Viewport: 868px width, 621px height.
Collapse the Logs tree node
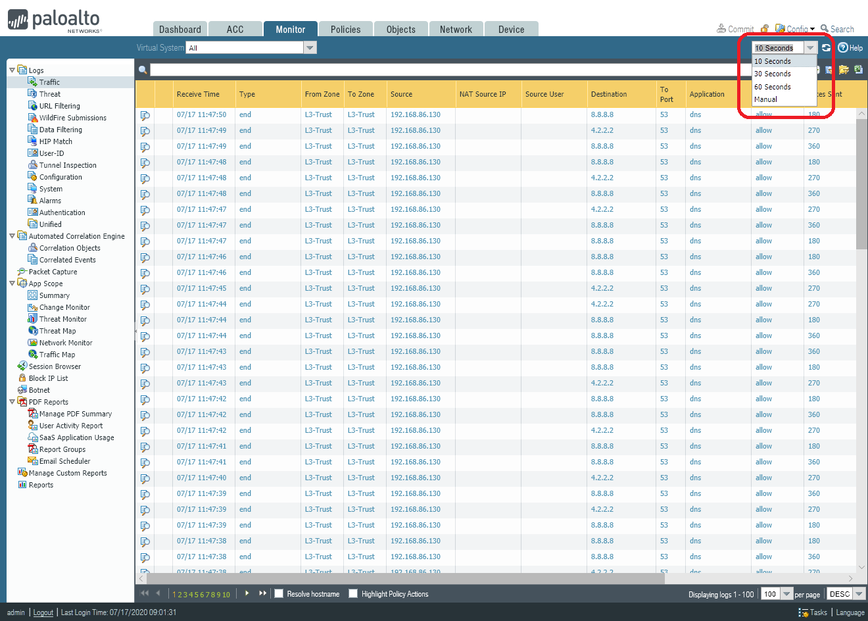(x=12, y=70)
